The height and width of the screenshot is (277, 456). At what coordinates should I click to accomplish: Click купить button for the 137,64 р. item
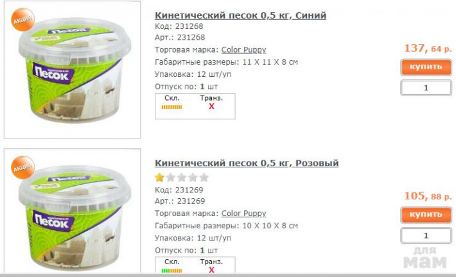[x=426, y=67]
